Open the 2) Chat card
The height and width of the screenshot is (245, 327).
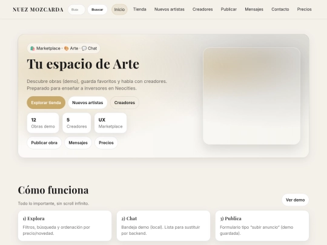click(x=163, y=226)
